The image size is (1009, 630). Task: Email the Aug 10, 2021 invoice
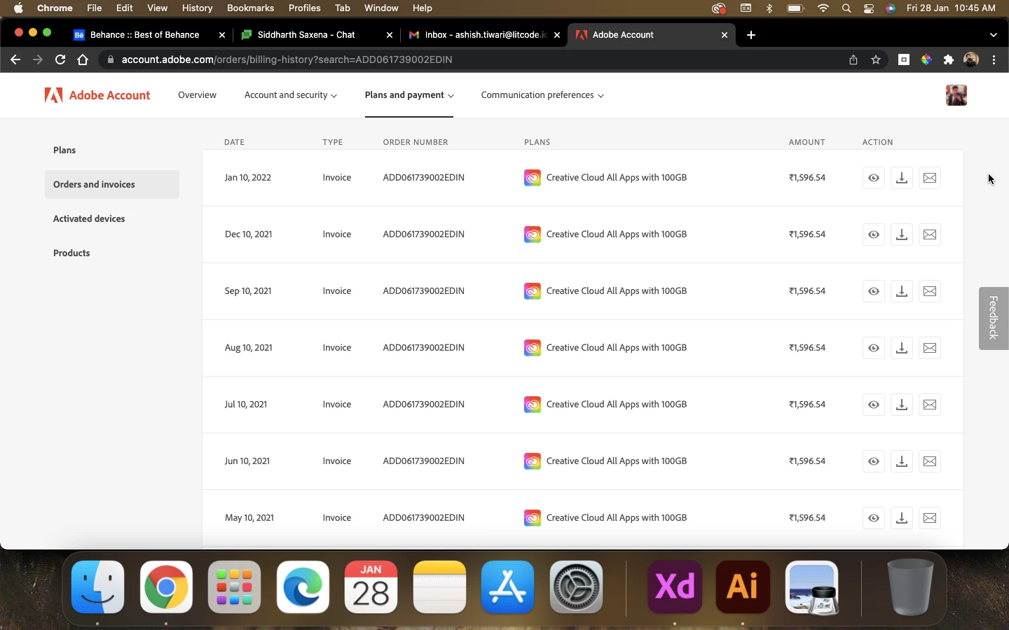[x=930, y=348]
